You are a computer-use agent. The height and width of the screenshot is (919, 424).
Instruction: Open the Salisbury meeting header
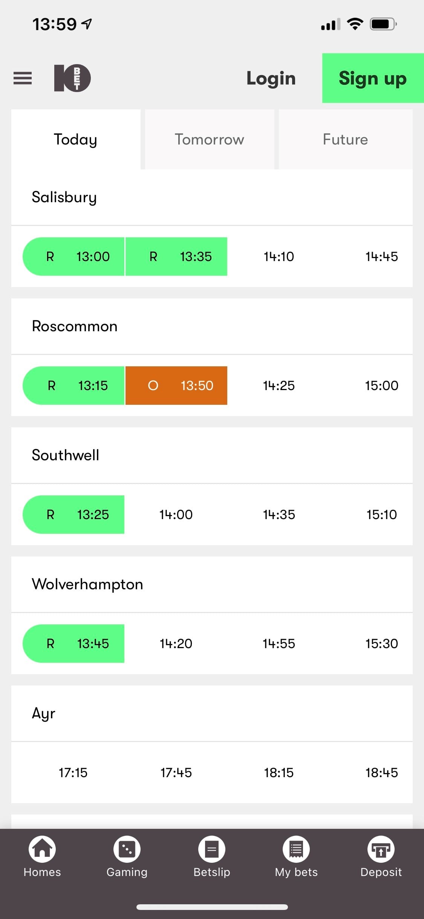212,197
